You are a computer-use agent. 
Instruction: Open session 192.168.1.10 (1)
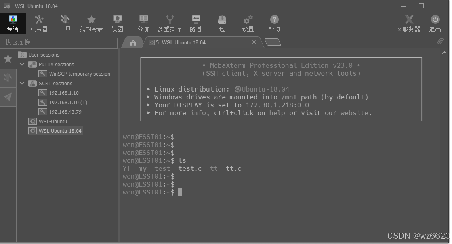63,102
